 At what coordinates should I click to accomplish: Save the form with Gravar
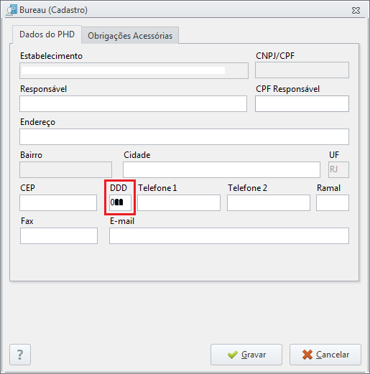click(x=246, y=355)
